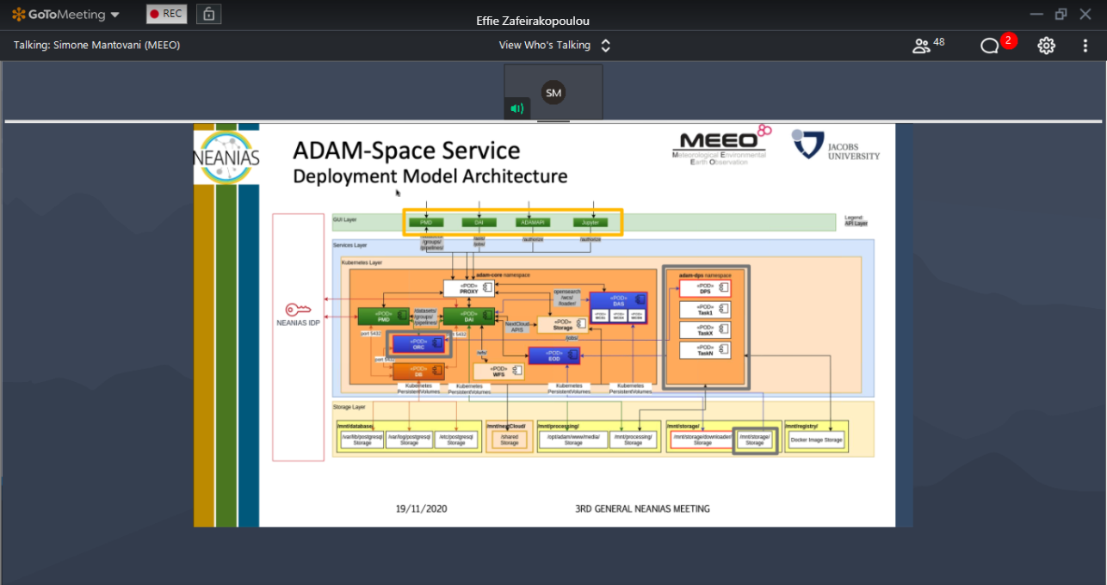Screen dimensions: 1107x585
Task: Click the blue ORC pod box
Action: click(418, 344)
